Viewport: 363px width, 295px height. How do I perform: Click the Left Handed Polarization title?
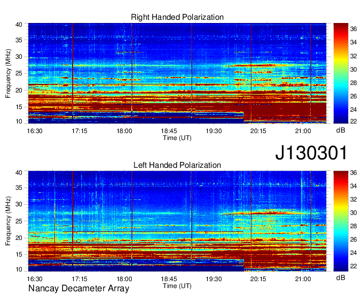coord(177,165)
